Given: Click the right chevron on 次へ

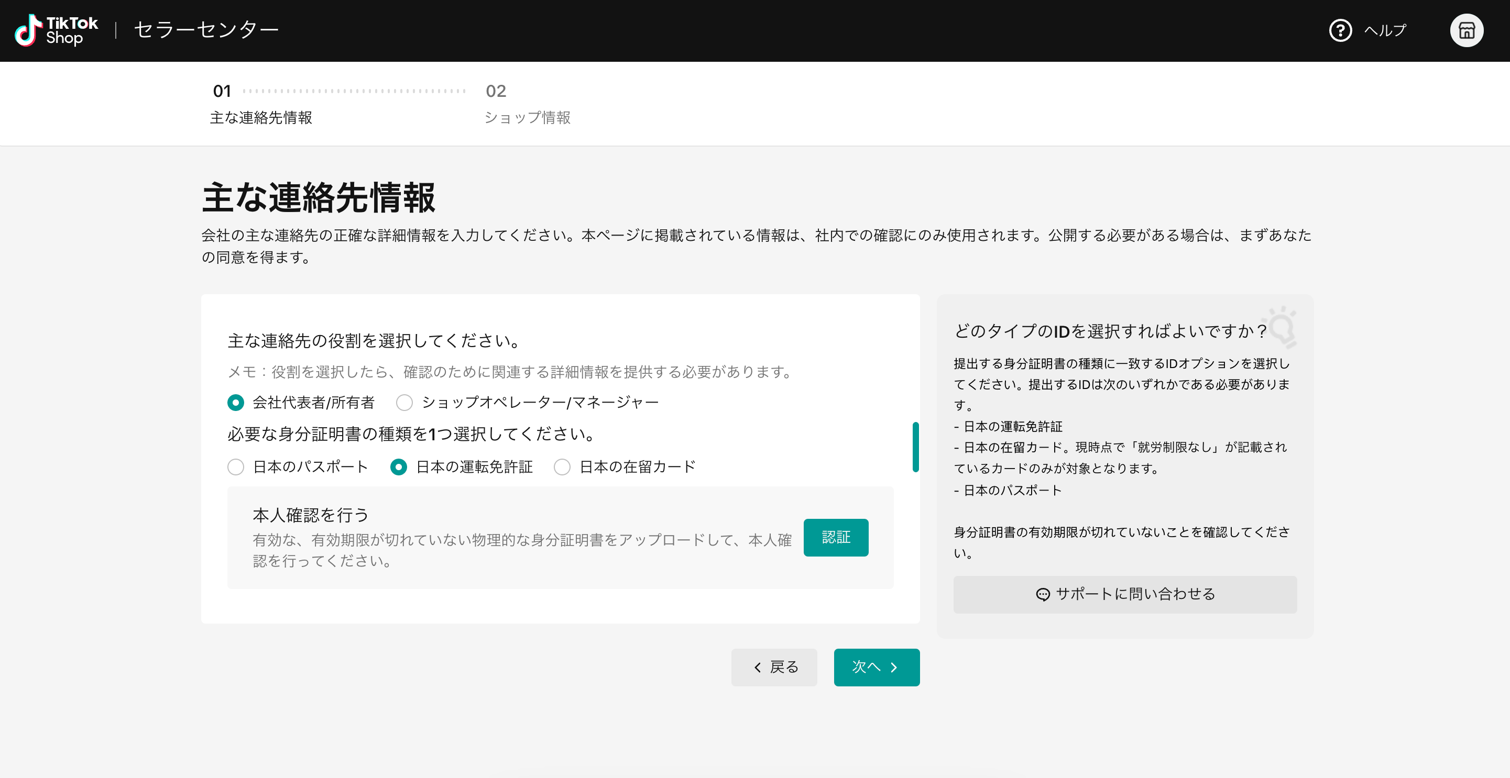Looking at the screenshot, I should pyautogui.click(x=894, y=668).
